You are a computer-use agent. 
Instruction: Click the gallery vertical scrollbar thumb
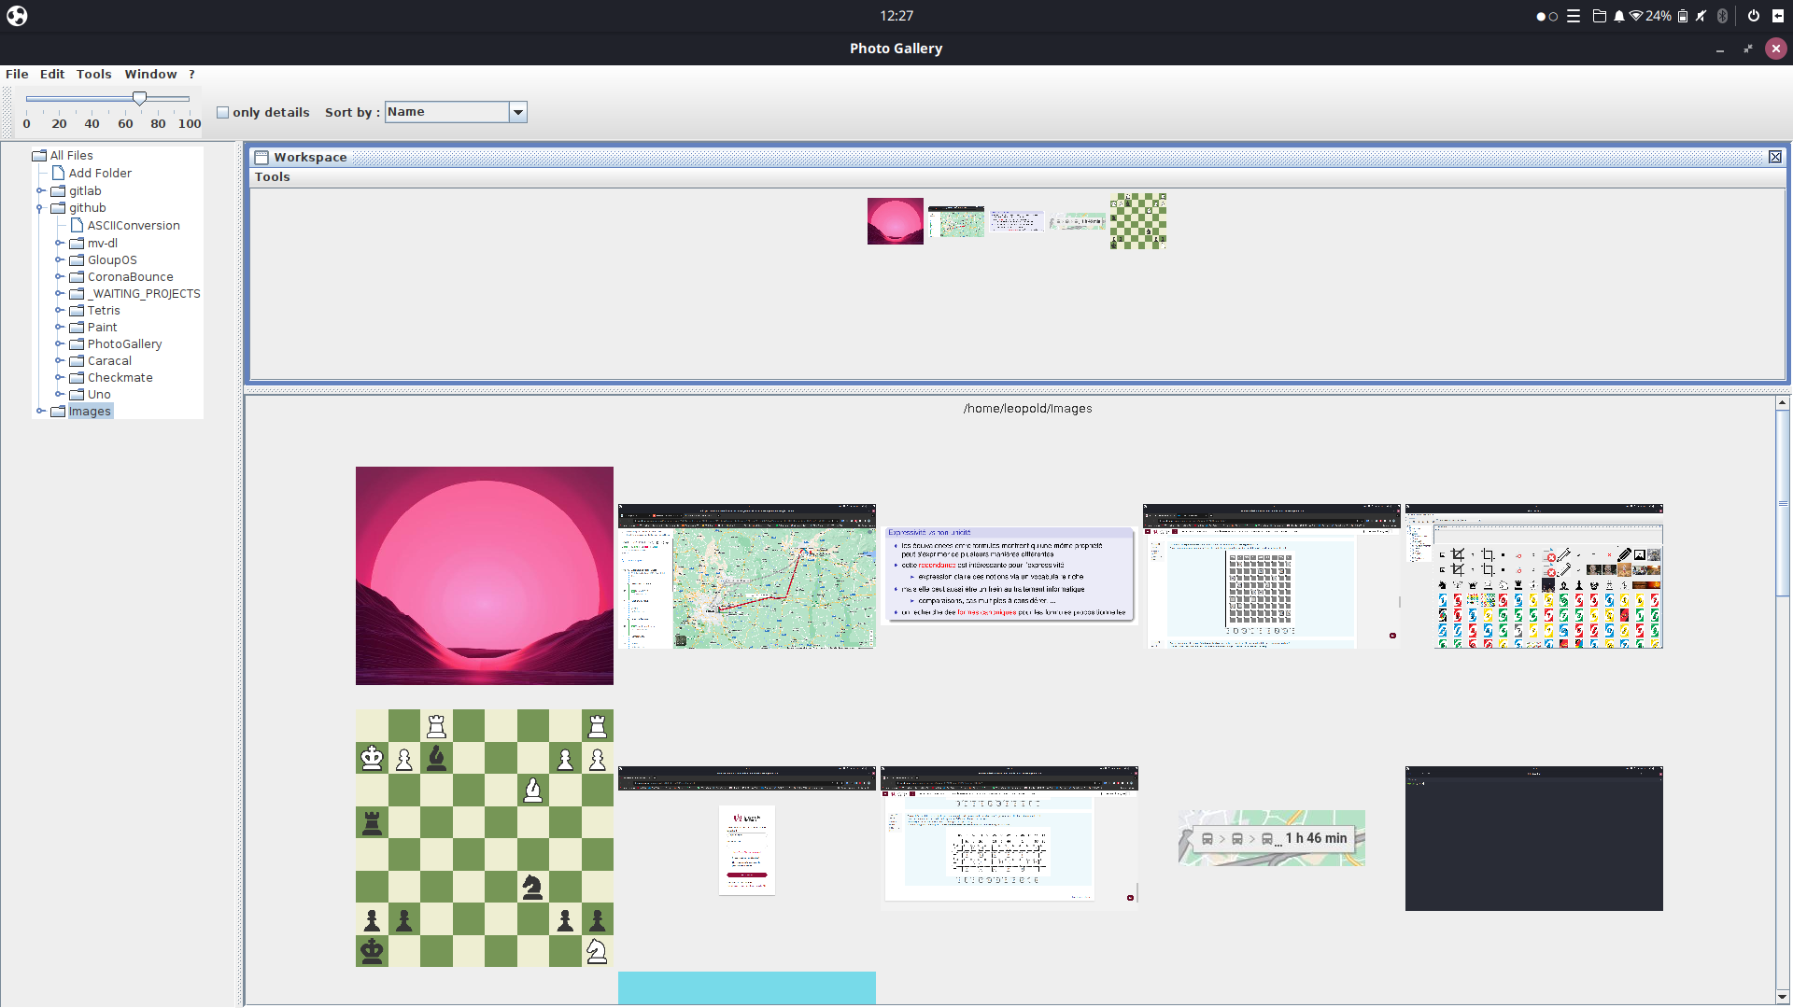1782,504
